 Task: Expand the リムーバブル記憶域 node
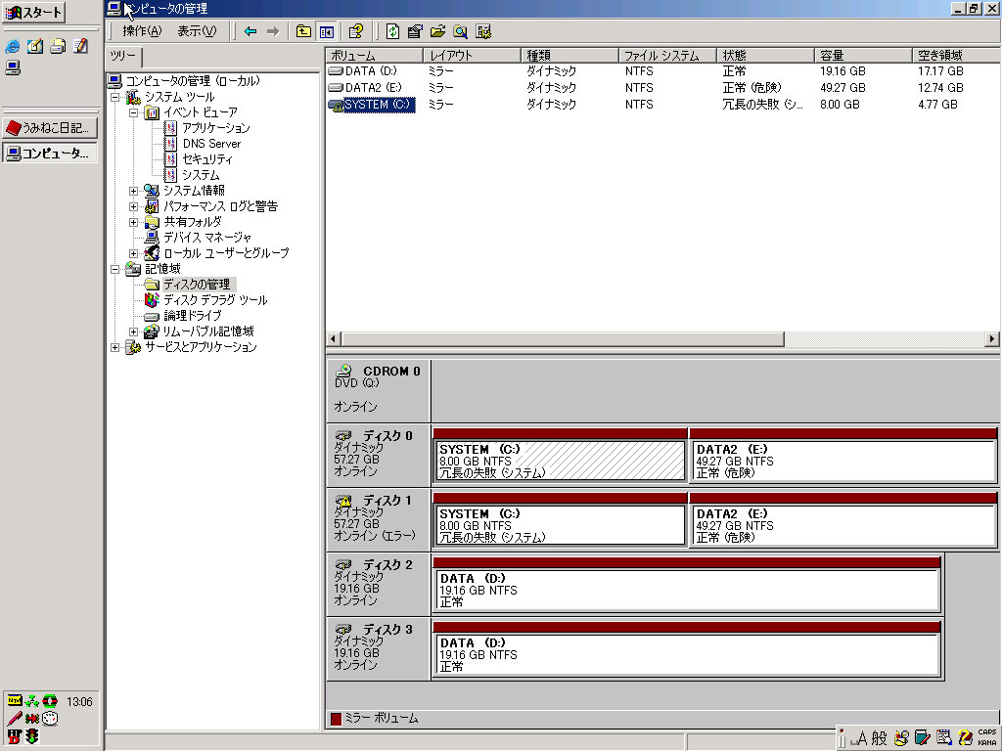click(133, 331)
